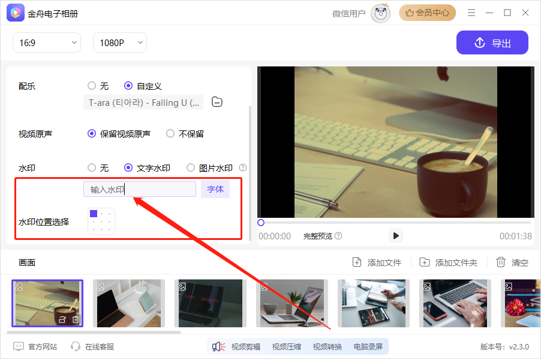This screenshot has height=359, width=541.
Task: Select the cyber security laptop thumbnail
Action: point(211,303)
